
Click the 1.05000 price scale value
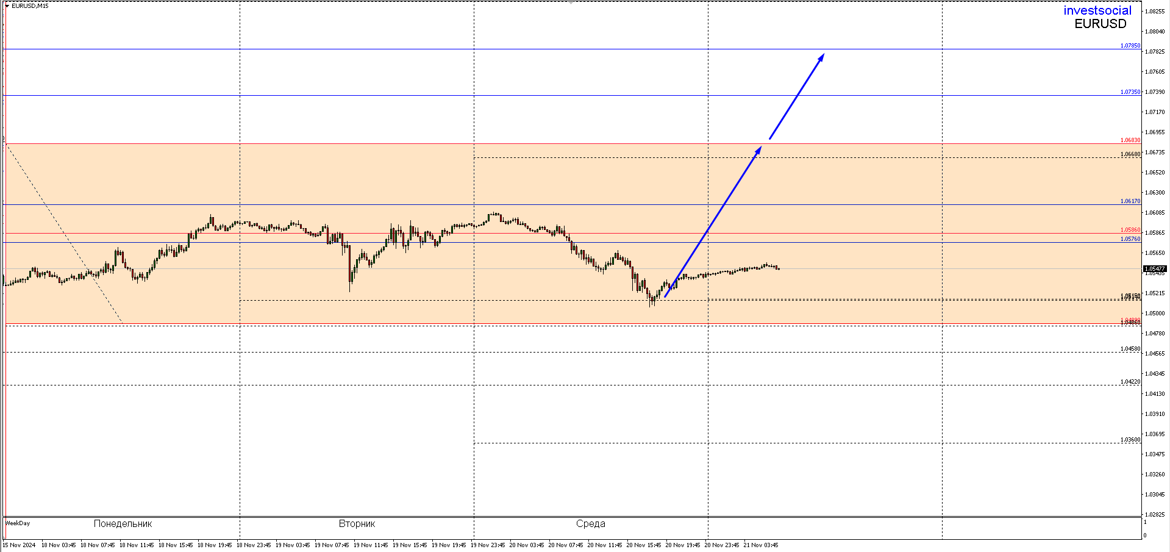point(1155,313)
